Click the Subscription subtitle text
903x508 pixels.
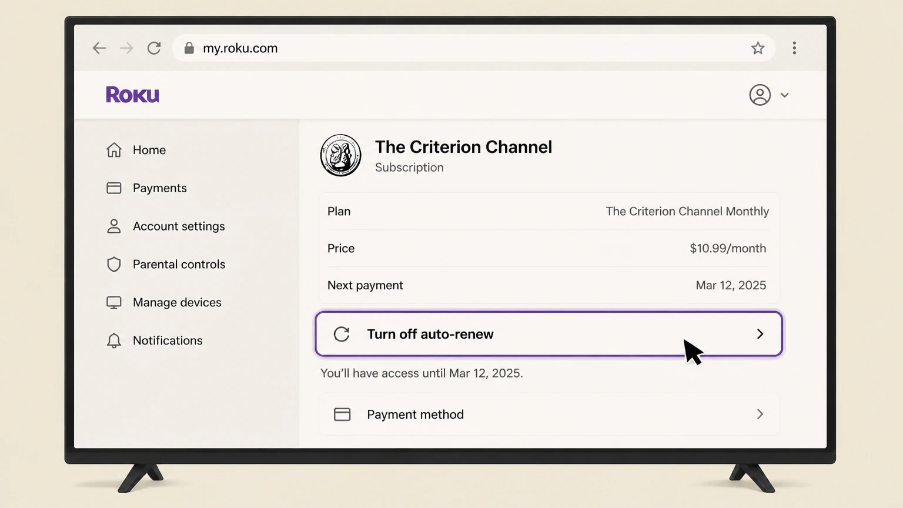pyautogui.click(x=409, y=168)
